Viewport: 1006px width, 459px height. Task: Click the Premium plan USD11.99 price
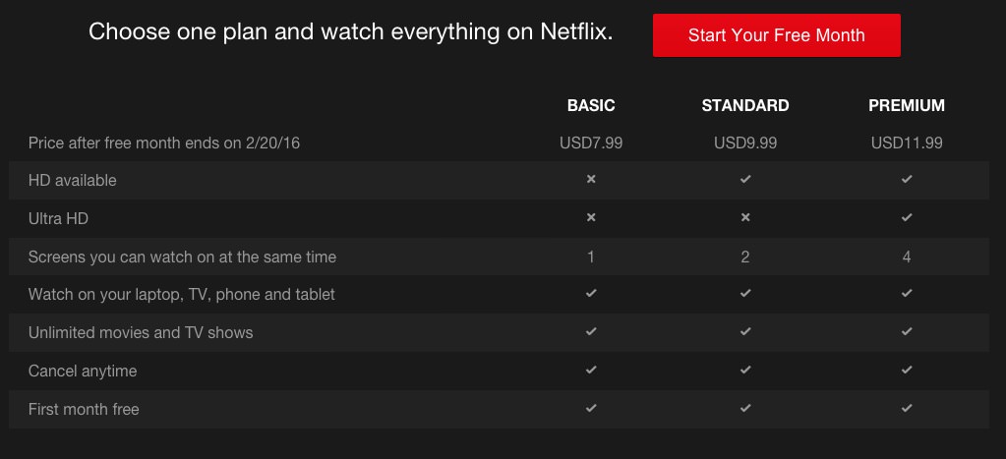(907, 143)
